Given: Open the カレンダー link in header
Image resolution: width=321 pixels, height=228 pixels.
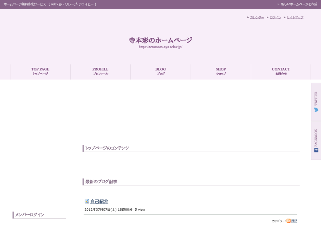Looking at the screenshot, I should pos(257,17).
